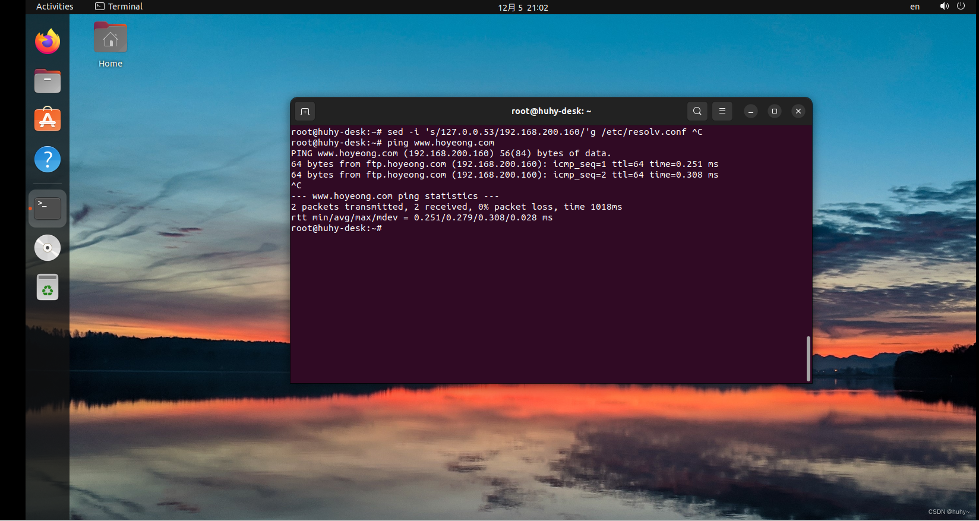The height and width of the screenshot is (521, 979).
Task: Click the '2 packets transmitted' line
Action: [456, 207]
